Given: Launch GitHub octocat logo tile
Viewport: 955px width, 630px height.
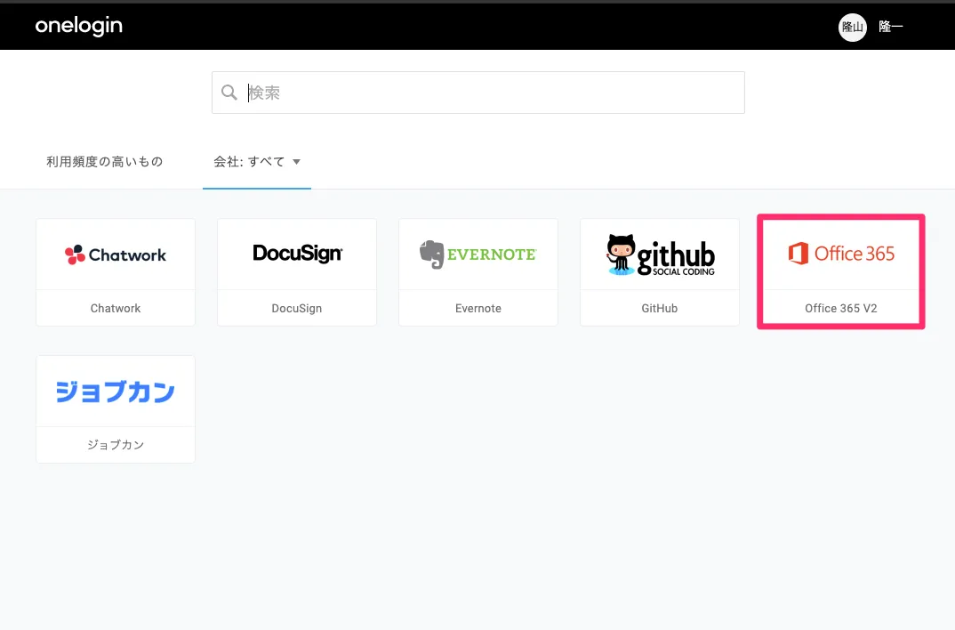Looking at the screenshot, I should (660, 254).
